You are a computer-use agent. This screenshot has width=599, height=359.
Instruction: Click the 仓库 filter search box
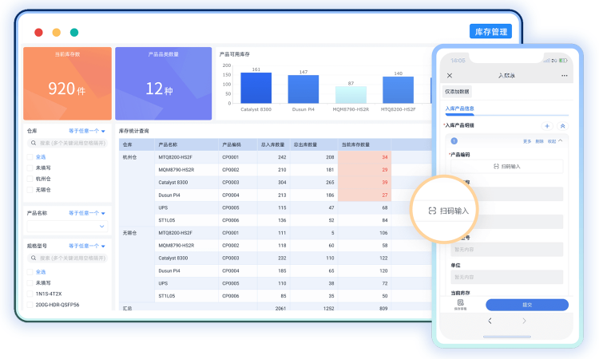coord(67,143)
